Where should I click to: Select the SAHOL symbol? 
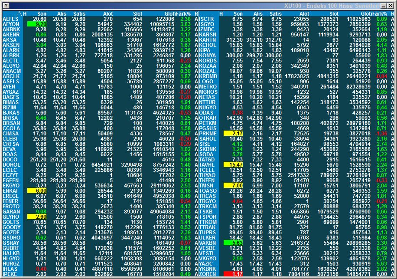pos(208,139)
